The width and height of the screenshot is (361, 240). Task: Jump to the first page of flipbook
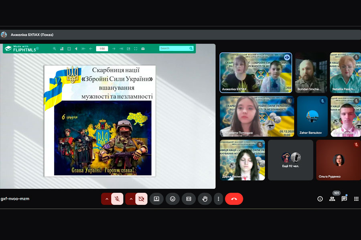coord(83,49)
